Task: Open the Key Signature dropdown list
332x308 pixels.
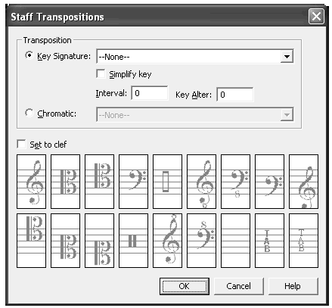Action: (287, 57)
